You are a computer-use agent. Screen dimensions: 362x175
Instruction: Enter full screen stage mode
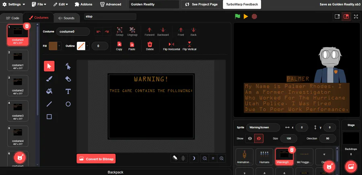[x=356, y=16]
